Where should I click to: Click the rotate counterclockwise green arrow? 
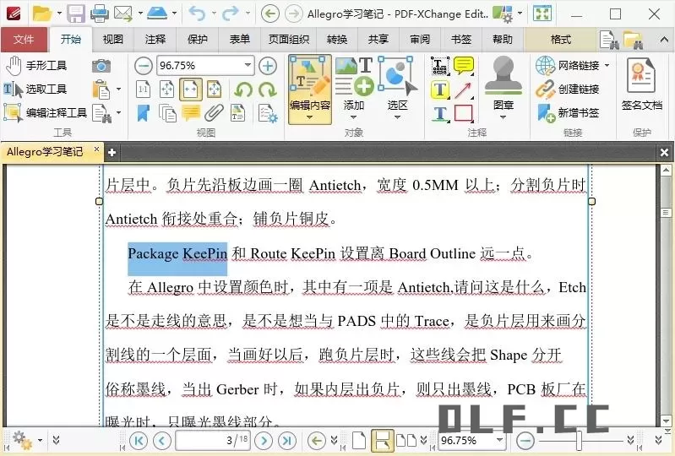click(244, 90)
